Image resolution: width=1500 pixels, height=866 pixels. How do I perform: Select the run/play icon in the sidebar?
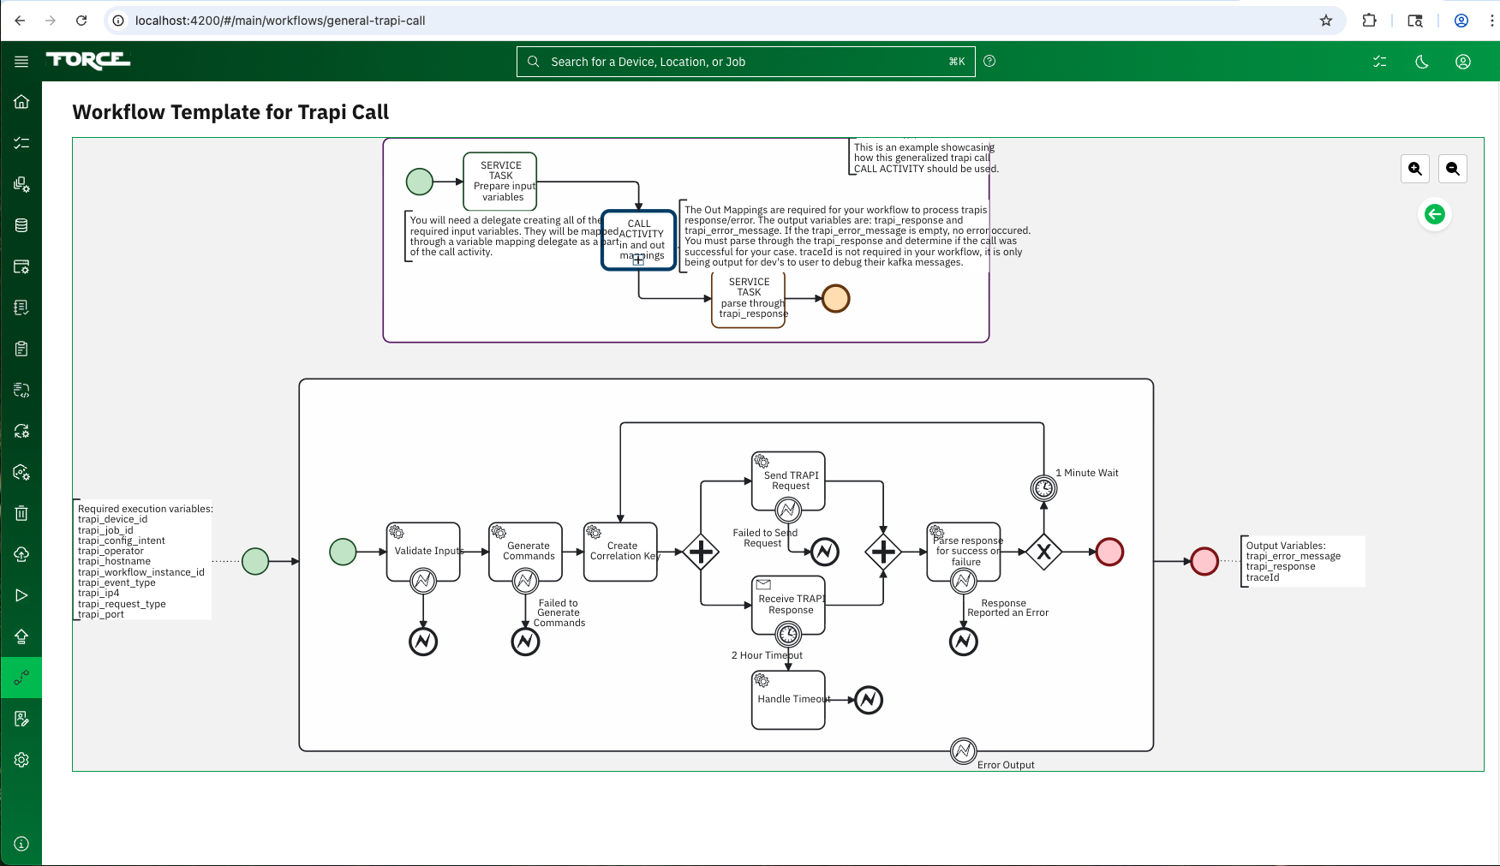(x=21, y=595)
